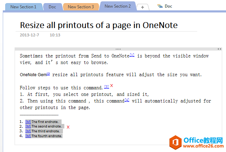Click the [M] link of fourth endnote

coord(28,136)
